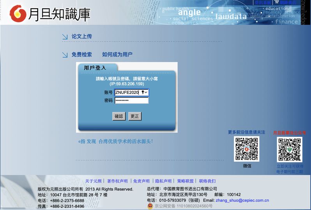
Task: Click into the 密码 password field
Action: (x=131, y=101)
